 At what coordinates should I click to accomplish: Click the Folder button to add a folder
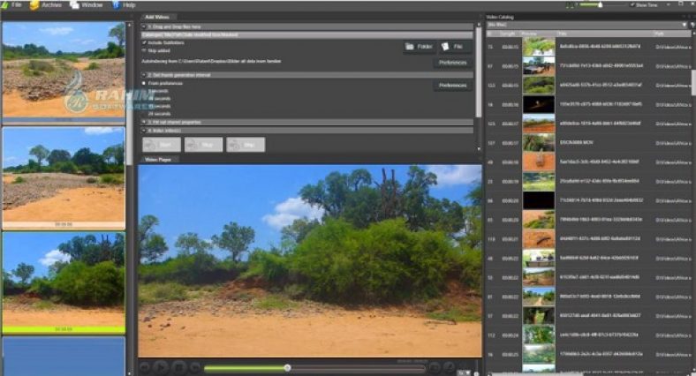[x=420, y=47]
